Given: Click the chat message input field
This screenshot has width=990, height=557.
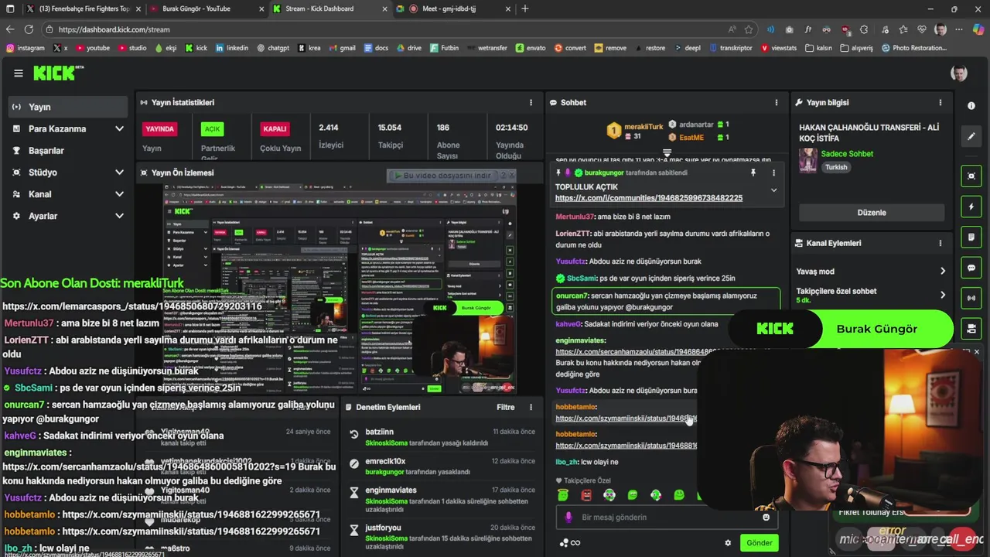Looking at the screenshot, I should [667, 517].
